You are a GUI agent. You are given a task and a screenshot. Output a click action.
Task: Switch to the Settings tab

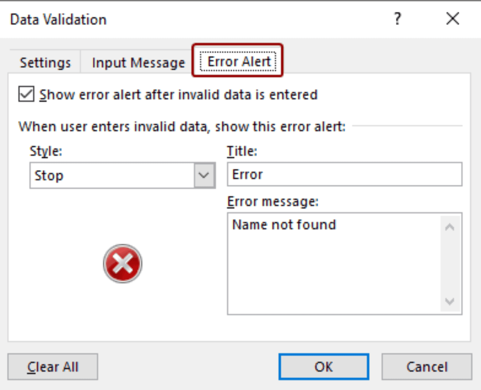click(45, 63)
